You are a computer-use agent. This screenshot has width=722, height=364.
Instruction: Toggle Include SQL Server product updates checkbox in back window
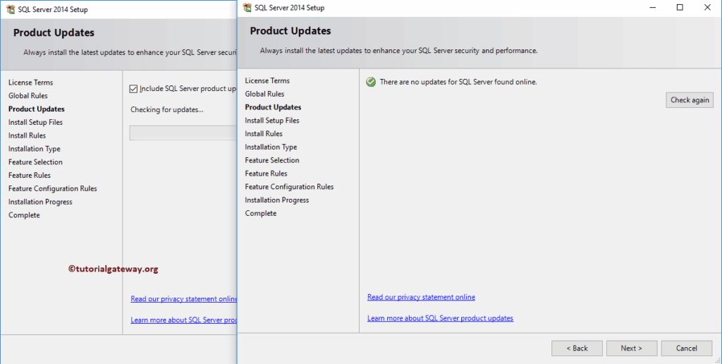click(133, 89)
